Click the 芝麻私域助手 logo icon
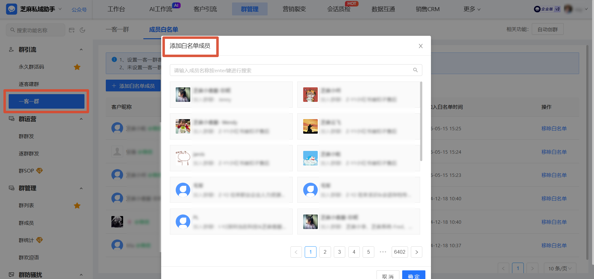This screenshot has height=279, width=594. [11, 9]
